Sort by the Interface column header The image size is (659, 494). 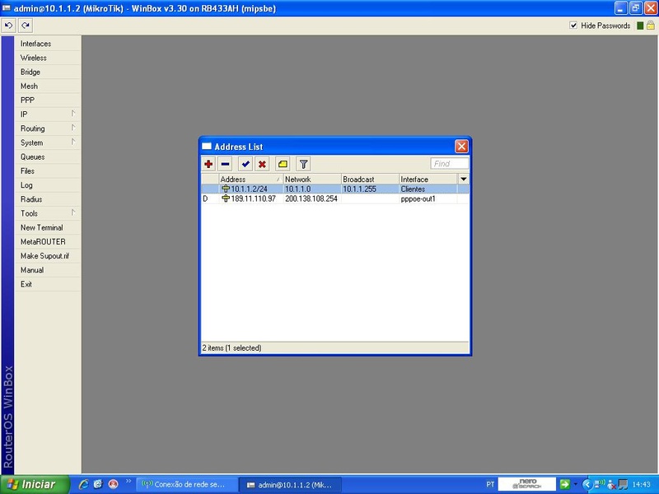[428, 179]
